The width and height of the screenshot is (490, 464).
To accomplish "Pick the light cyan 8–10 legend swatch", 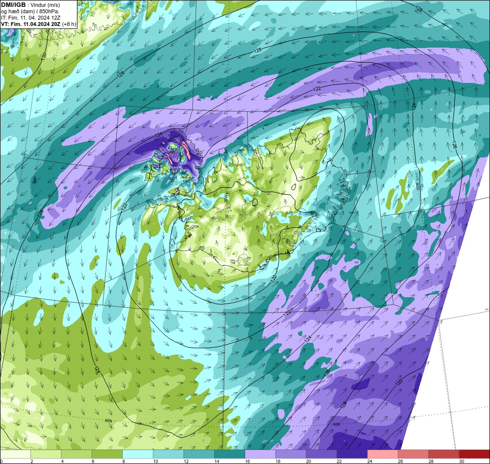I will 138,454.
